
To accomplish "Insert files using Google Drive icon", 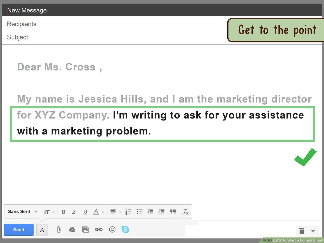I will [72, 230].
